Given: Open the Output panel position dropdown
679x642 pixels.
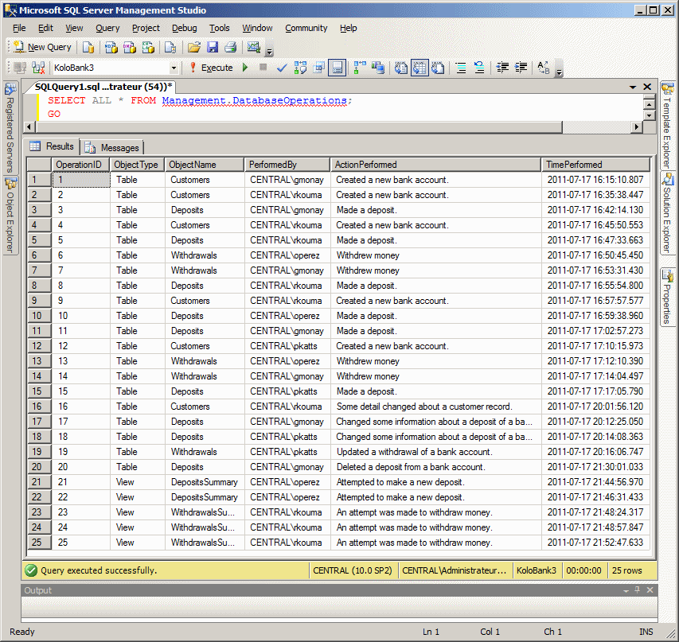Looking at the screenshot, I should [x=626, y=590].
